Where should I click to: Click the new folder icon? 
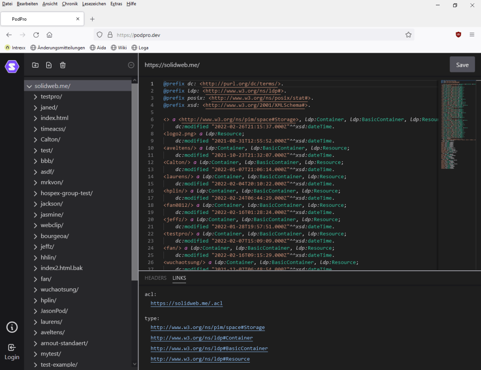(35, 65)
